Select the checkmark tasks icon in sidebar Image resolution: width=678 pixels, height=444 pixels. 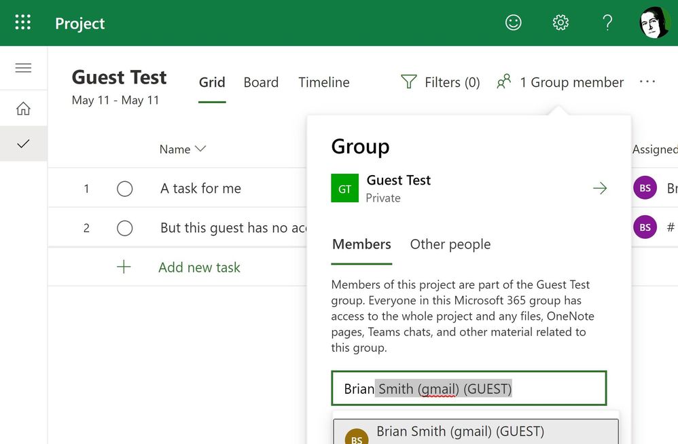23,143
